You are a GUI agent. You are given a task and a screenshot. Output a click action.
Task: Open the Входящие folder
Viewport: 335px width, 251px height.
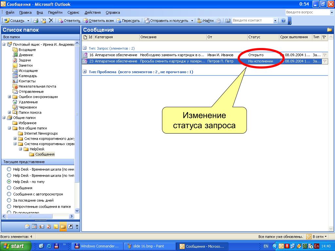(x=27, y=50)
